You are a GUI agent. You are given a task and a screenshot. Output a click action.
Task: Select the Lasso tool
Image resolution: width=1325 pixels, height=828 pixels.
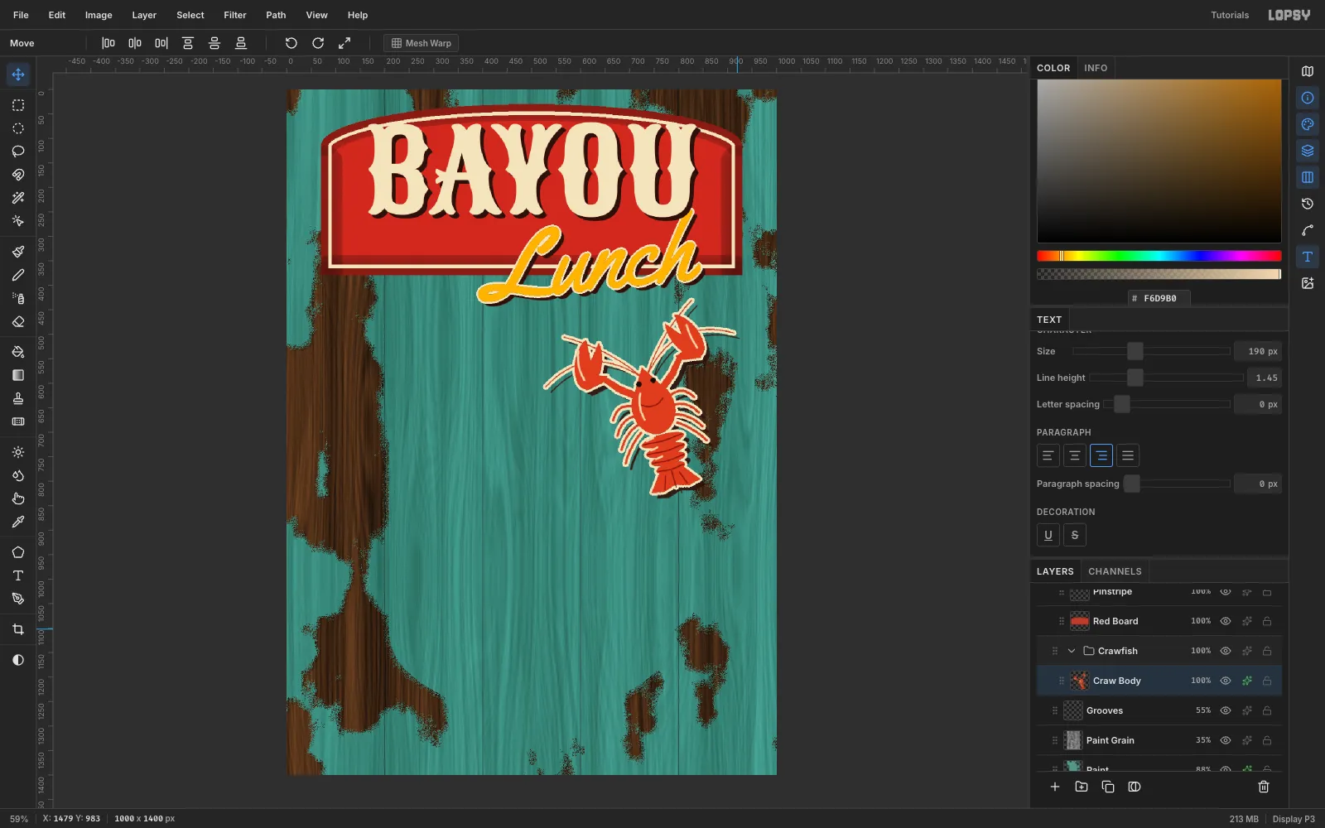click(x=18, y=152)
